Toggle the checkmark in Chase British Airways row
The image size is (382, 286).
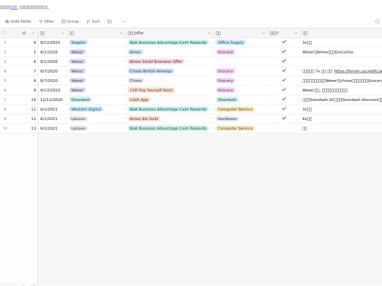284,71
